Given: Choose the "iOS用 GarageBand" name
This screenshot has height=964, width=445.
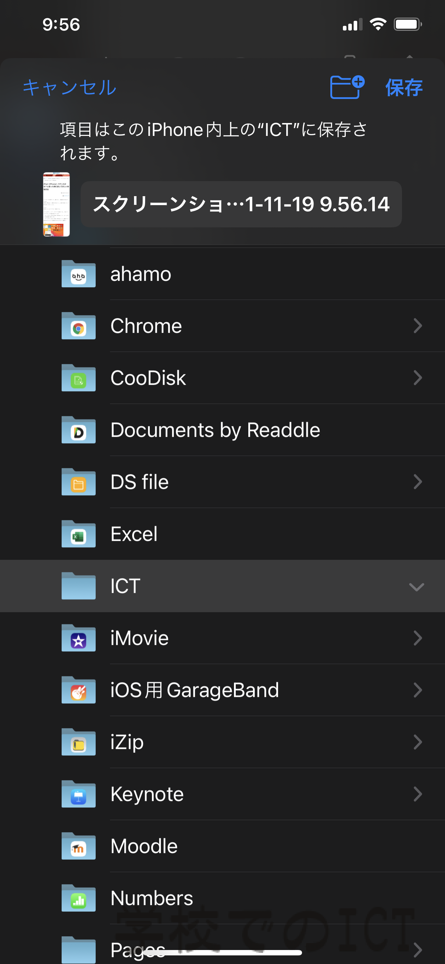Looking at the screenshot, I should tap(195, 690).
